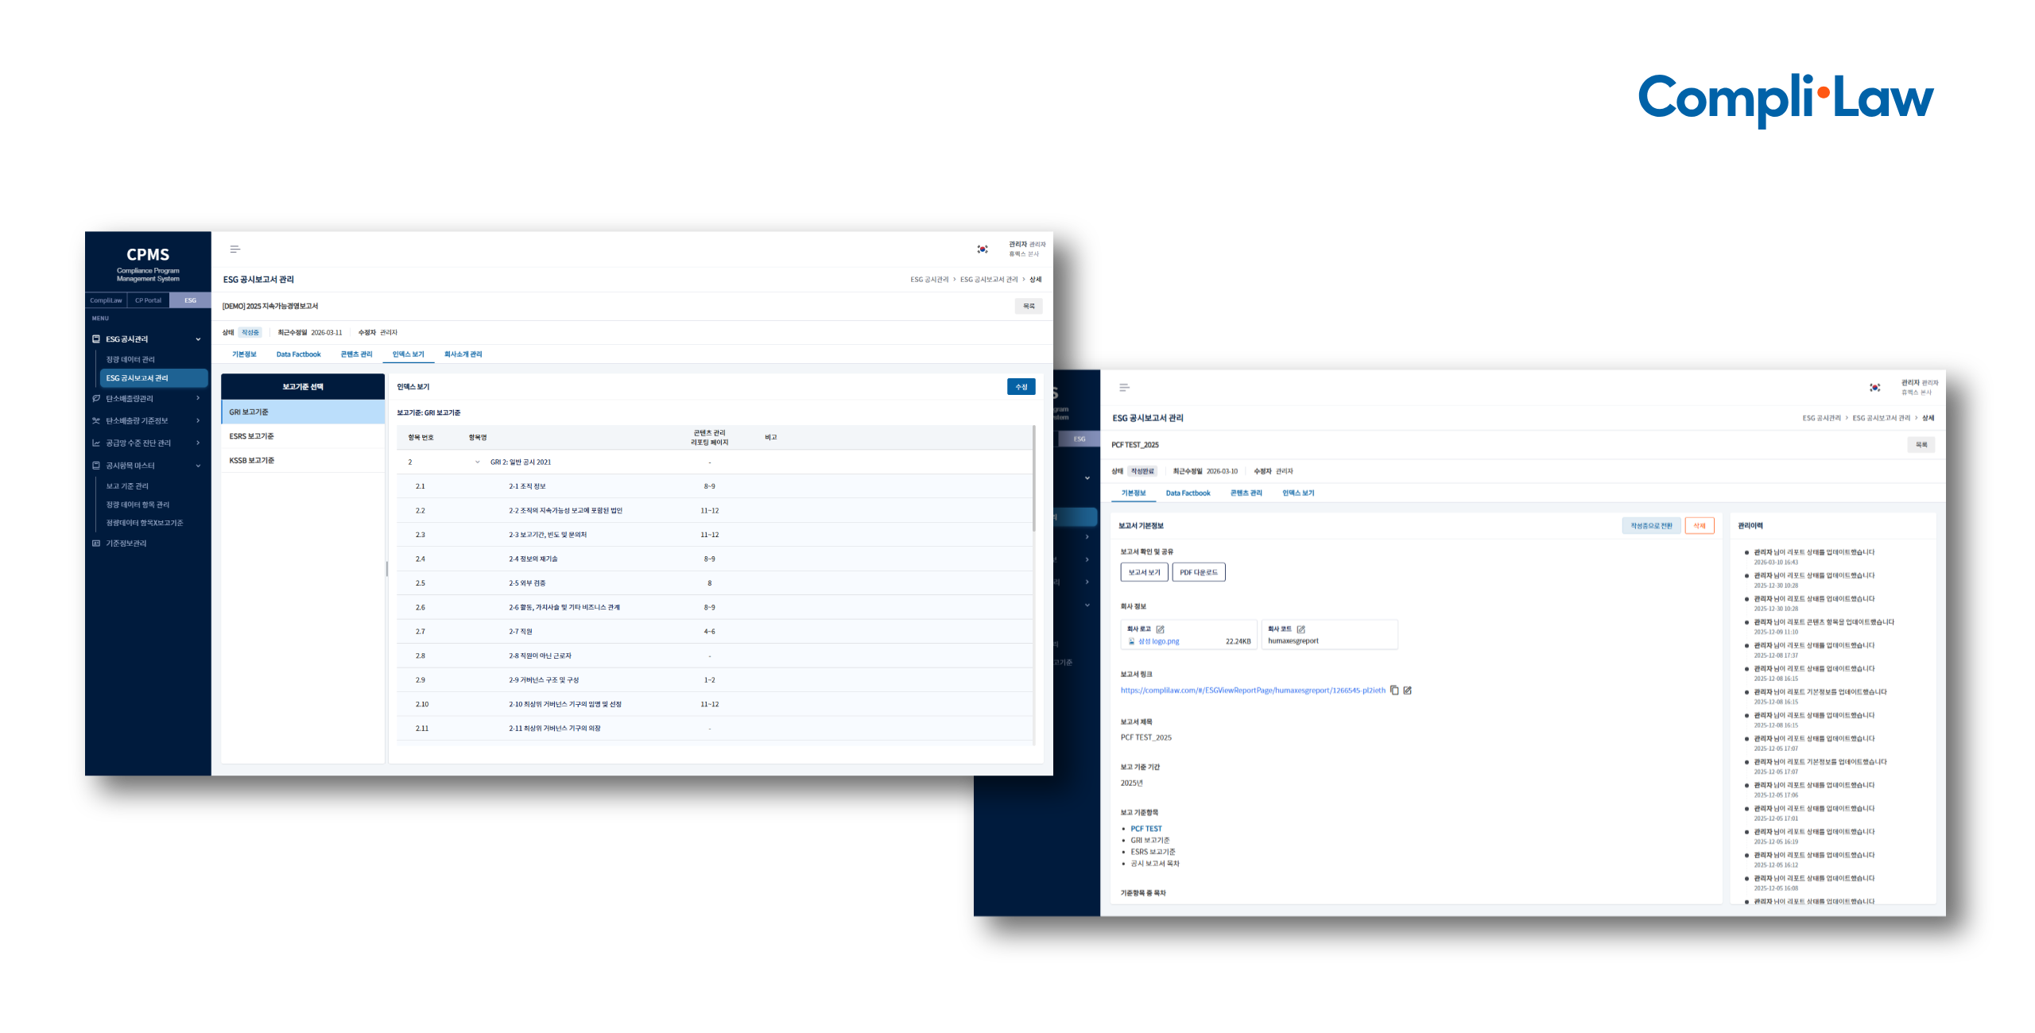
Task: Collapse the GRI 2: 일반 공시 2021 row
Action: [x=477, y=462]
